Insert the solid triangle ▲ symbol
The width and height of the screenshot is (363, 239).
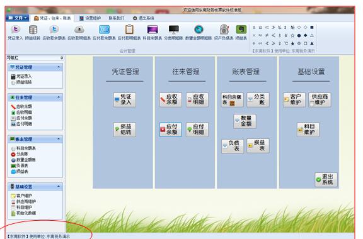tap(312, 43)
